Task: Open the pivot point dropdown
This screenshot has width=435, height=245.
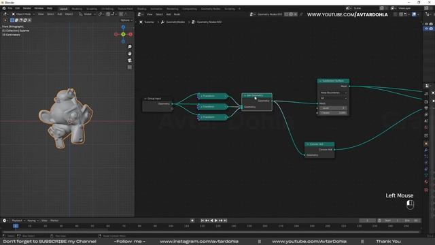Action: click(x=101, y=14)
